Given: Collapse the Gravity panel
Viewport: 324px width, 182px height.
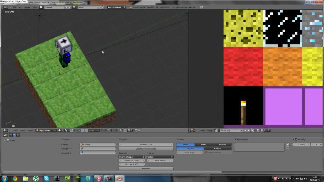Looking at the screenshot, I should (x=294, y=139).
